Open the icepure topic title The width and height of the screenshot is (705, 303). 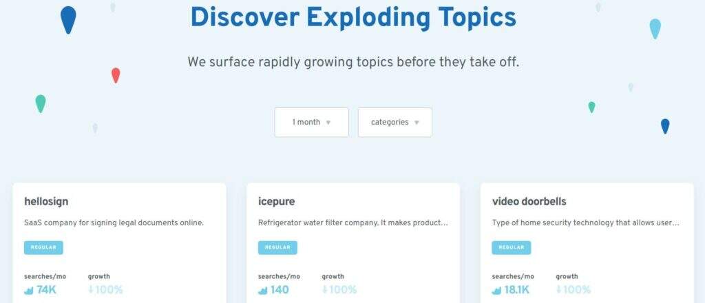tap(277, 202)
